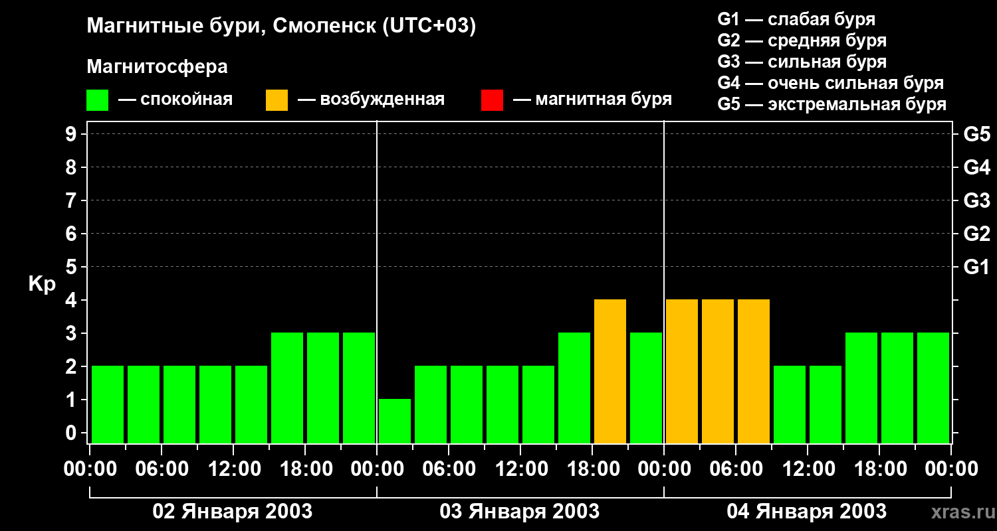The height and width of the screenshot is (531, 997).
Task: Click the red 'магнитная буря' legend swatch
Action: pos(492,100)
